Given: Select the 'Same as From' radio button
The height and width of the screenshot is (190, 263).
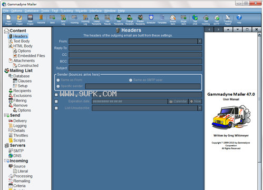Looking at the screenshot, I should click(58, 80).
